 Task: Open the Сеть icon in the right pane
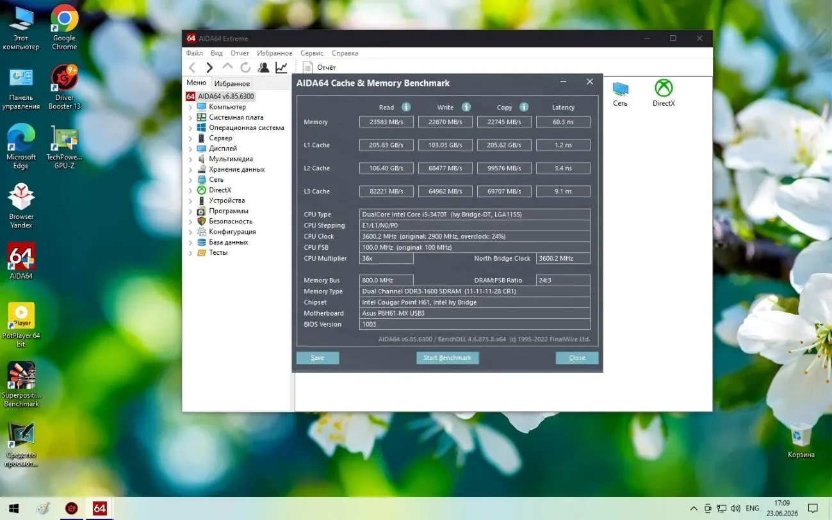click(620, 93)
